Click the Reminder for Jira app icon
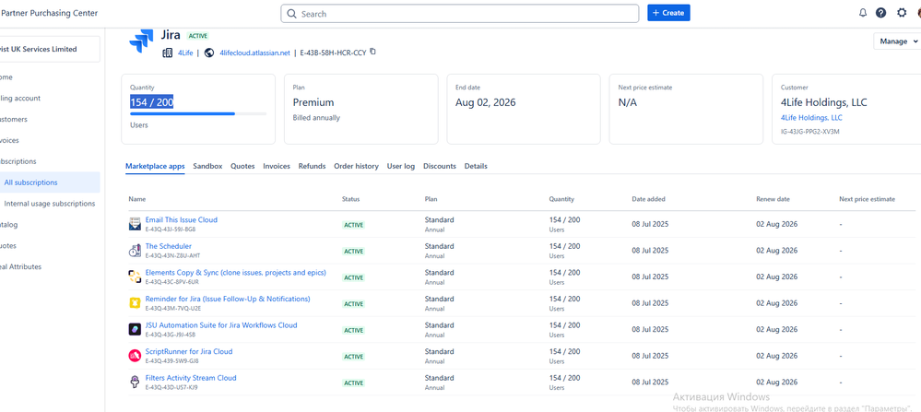921x412 pixels. (x=135, y=303)
